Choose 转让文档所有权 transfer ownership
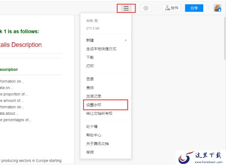Viewport: 226px width, 165px height. [x=99, y=113]
